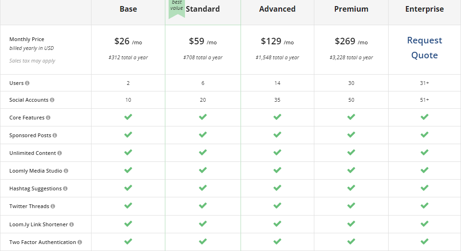Click the Request Quote link
The width and height of the screenshot is (461, 251).
coord(424,48)
